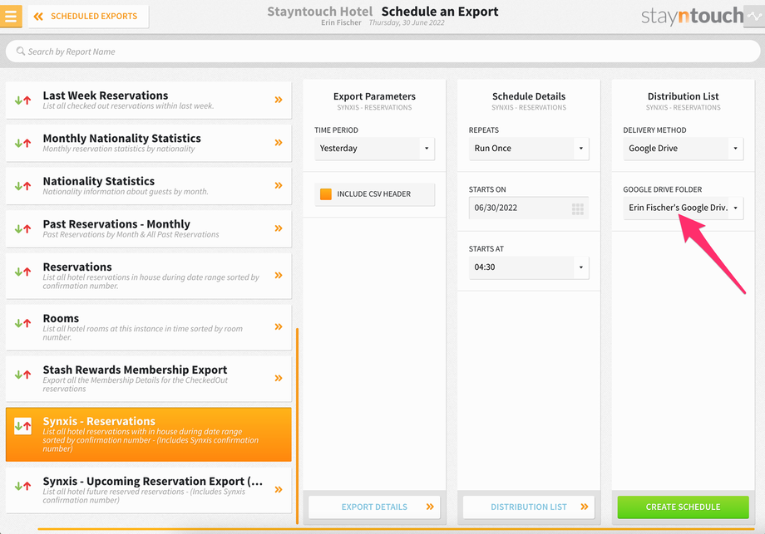Open chevron for Stash Rewards Membership Export
Screen dimensions: 765x534
click(279, 378)
